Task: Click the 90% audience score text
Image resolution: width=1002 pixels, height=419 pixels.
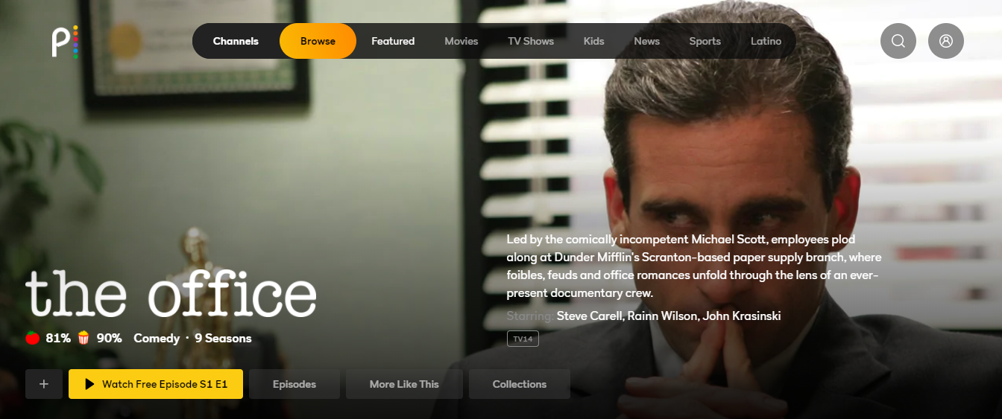Action: (x=109, y=339)
